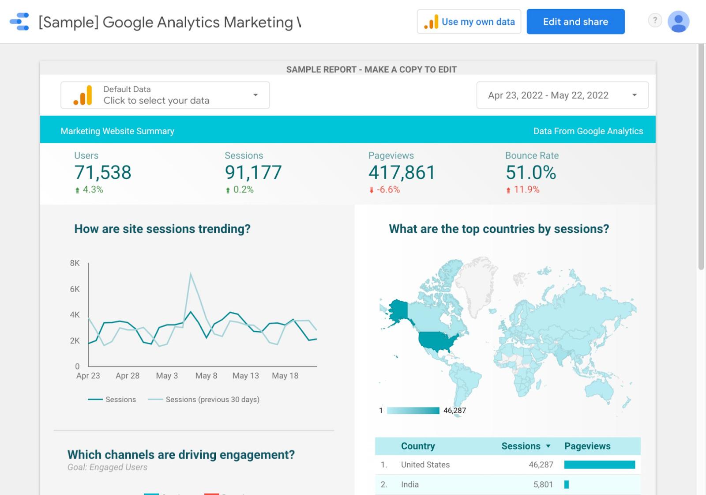Image resolution: width=706 pixels, height=495 pixels.
Task: Click the Looker Studio logo icon
Action: pyautogui.click(x=19, y=22)
